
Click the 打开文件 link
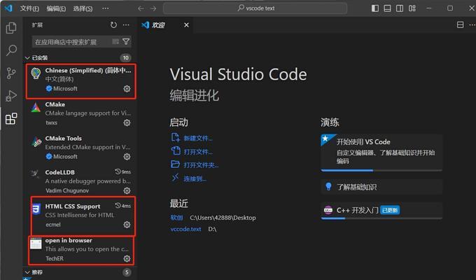(198, 152)
